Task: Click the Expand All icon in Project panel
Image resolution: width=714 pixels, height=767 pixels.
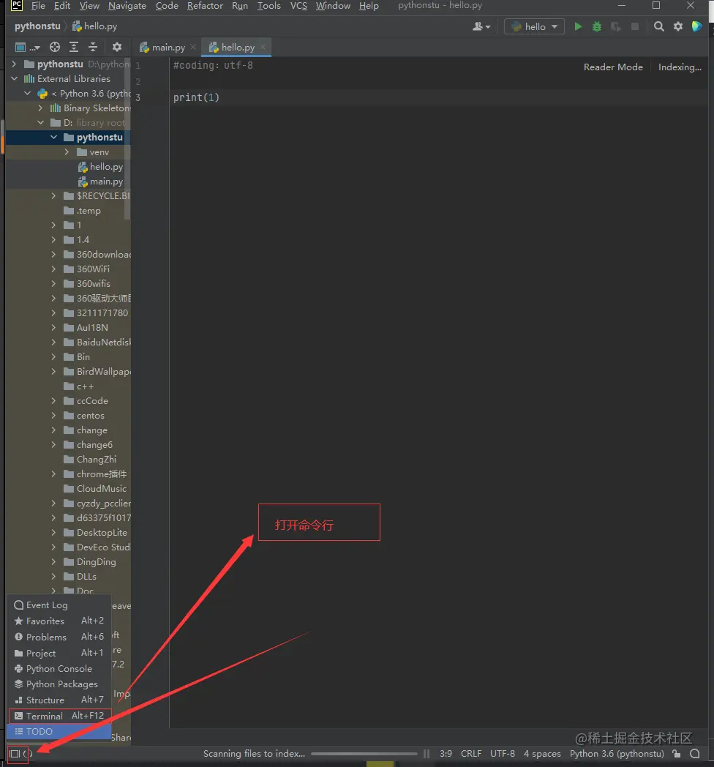Action: [74, 47]
